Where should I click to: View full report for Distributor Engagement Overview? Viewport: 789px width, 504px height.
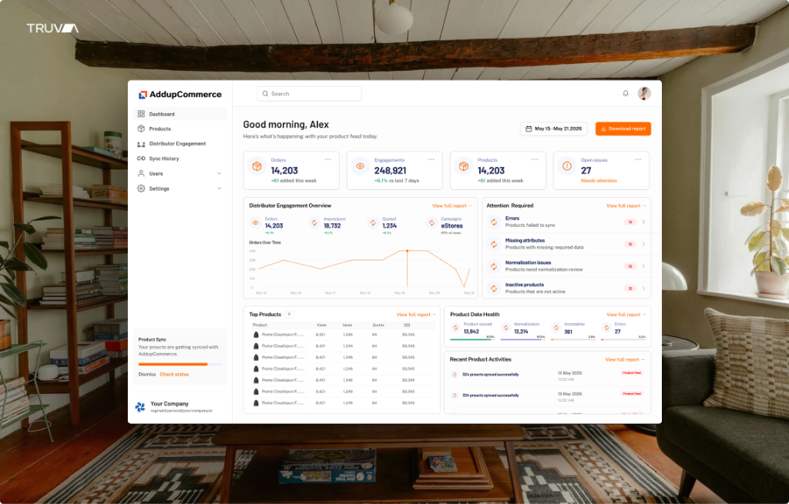[x=452, y=206]
